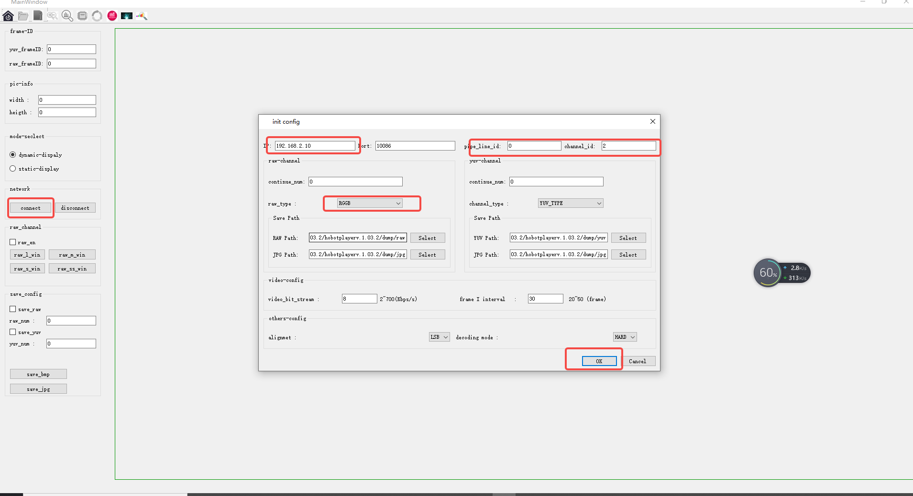Click the IP address input field

click(315, 146)
